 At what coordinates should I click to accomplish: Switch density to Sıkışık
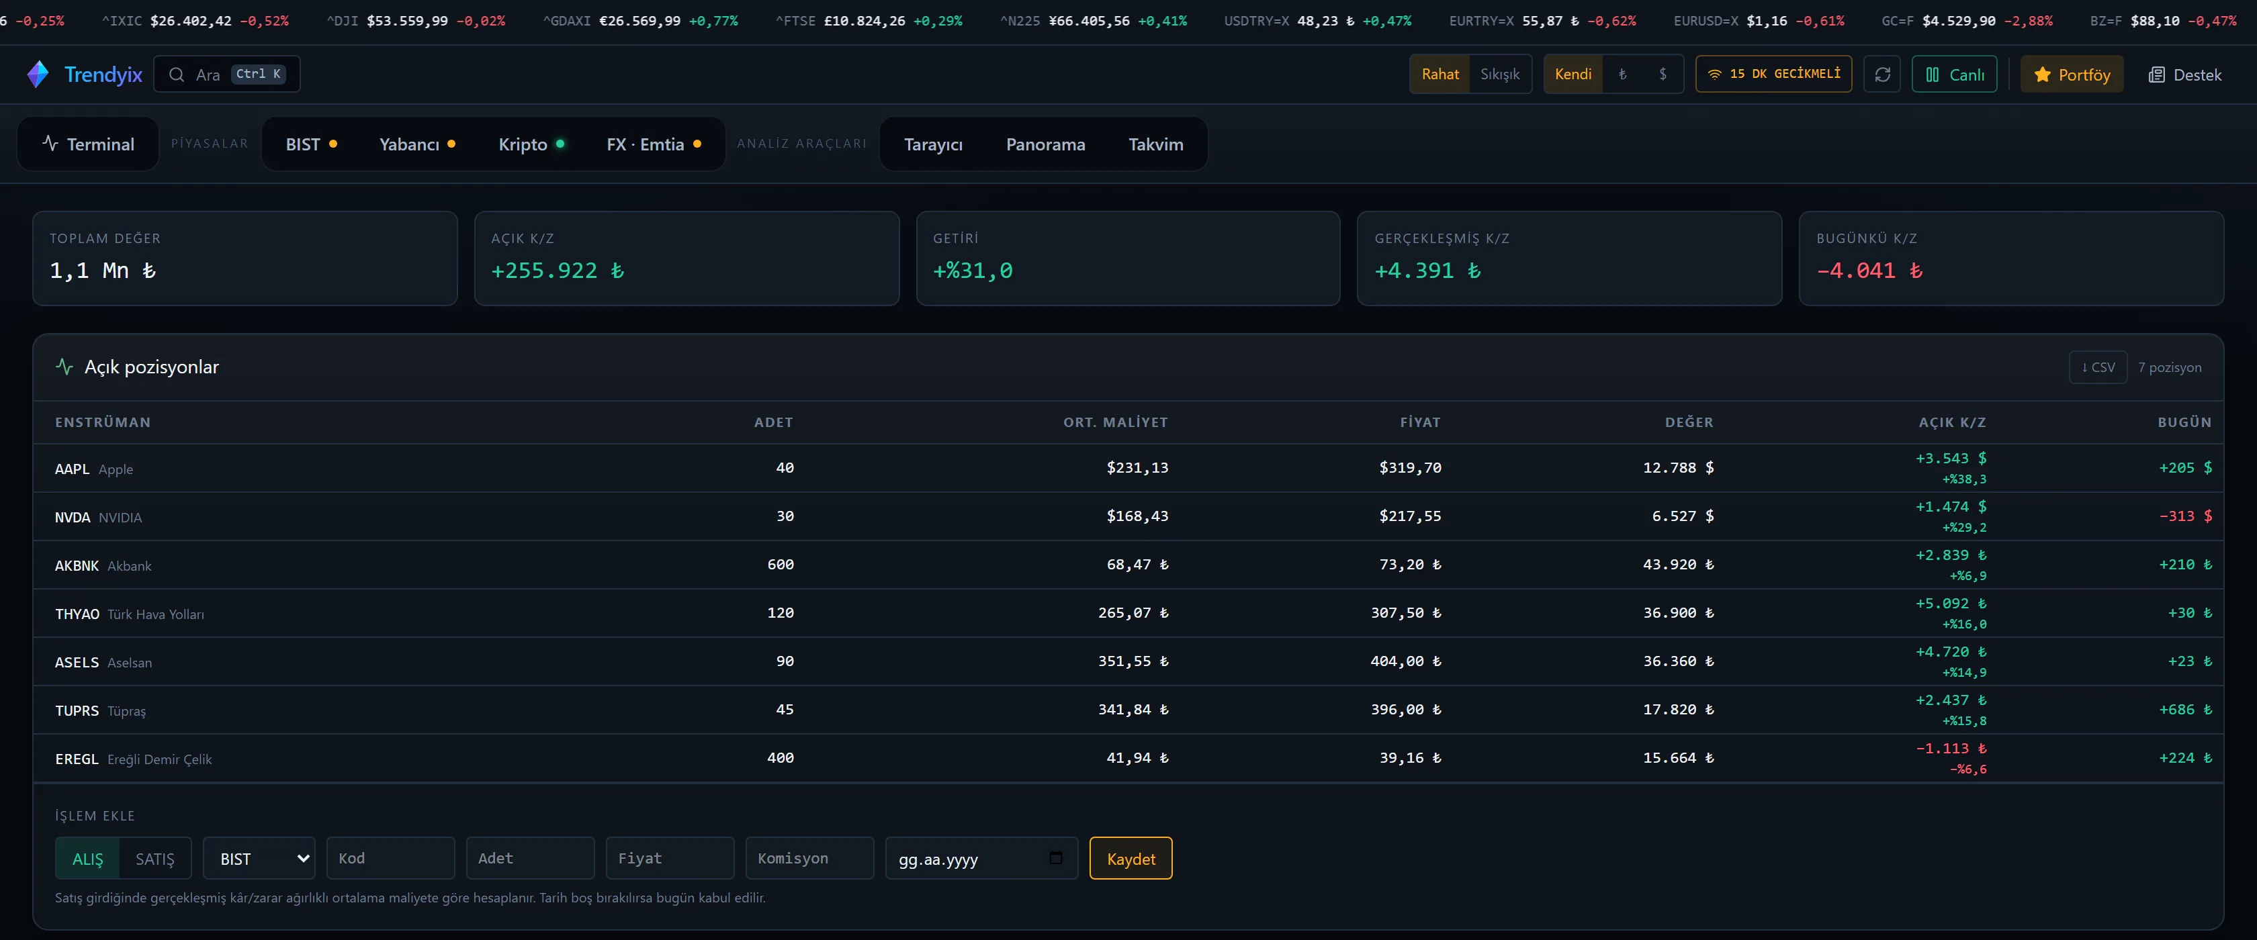click(1500, 75)
